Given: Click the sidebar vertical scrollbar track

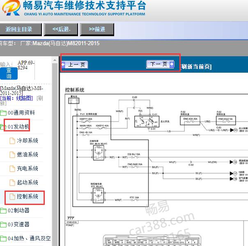Looking at the screenshot, I should pos(55,154).
